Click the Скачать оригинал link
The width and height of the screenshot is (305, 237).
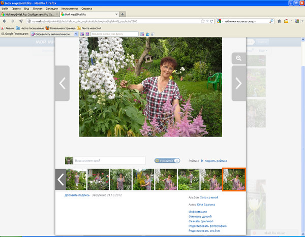point(201,221)
